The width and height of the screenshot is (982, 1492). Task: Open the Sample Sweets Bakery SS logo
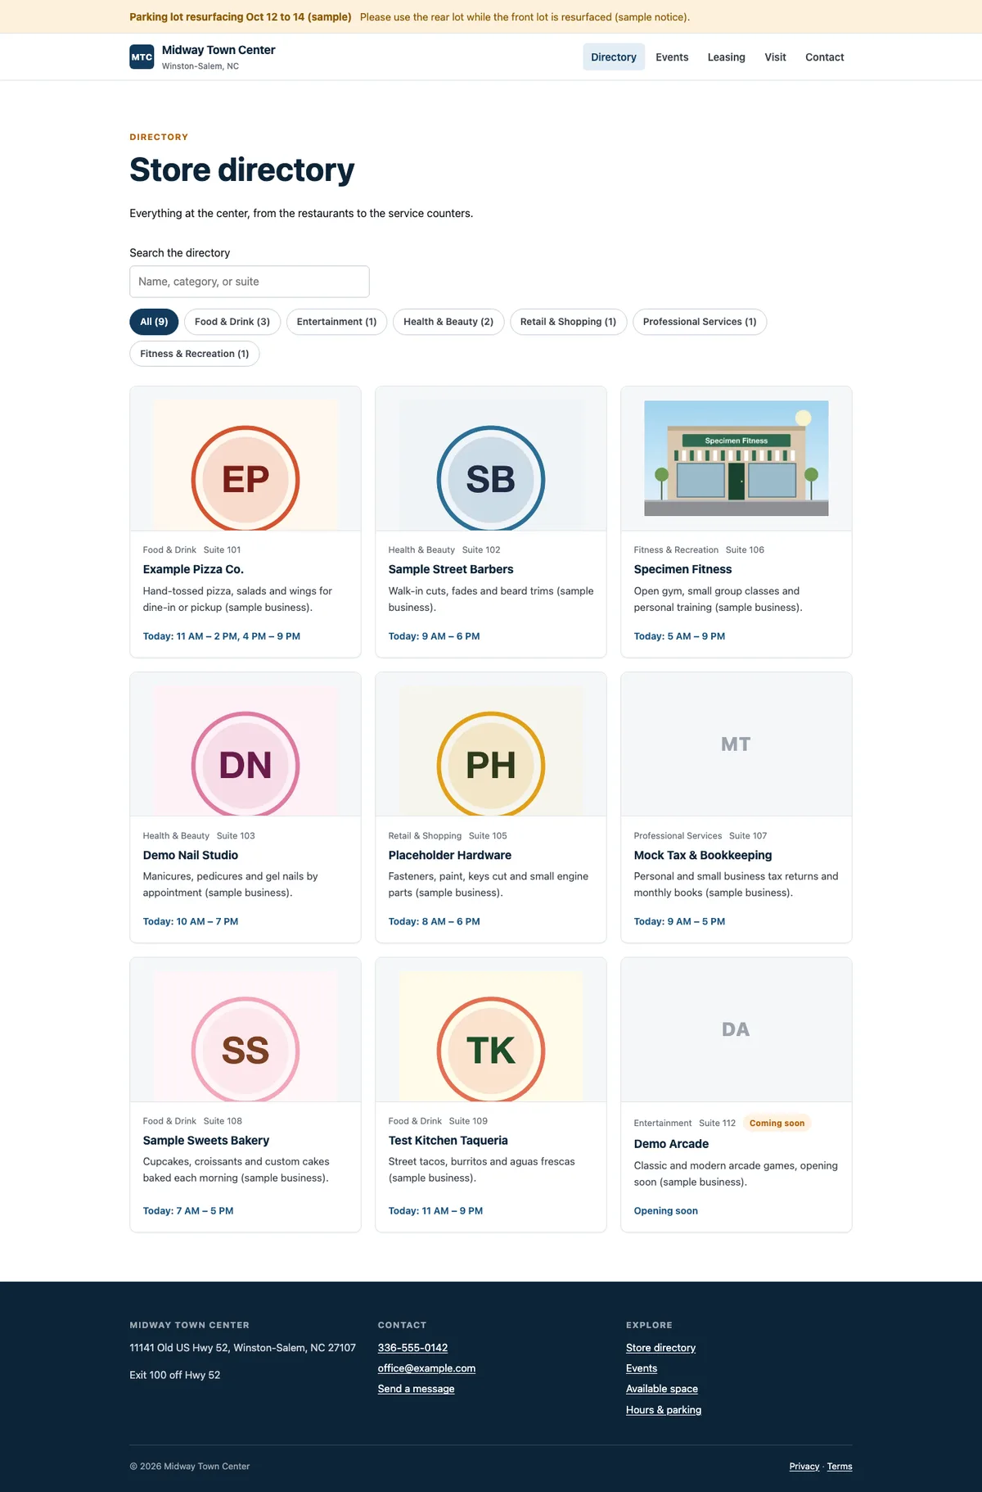pyautogui.click(x=245, y=1037)
